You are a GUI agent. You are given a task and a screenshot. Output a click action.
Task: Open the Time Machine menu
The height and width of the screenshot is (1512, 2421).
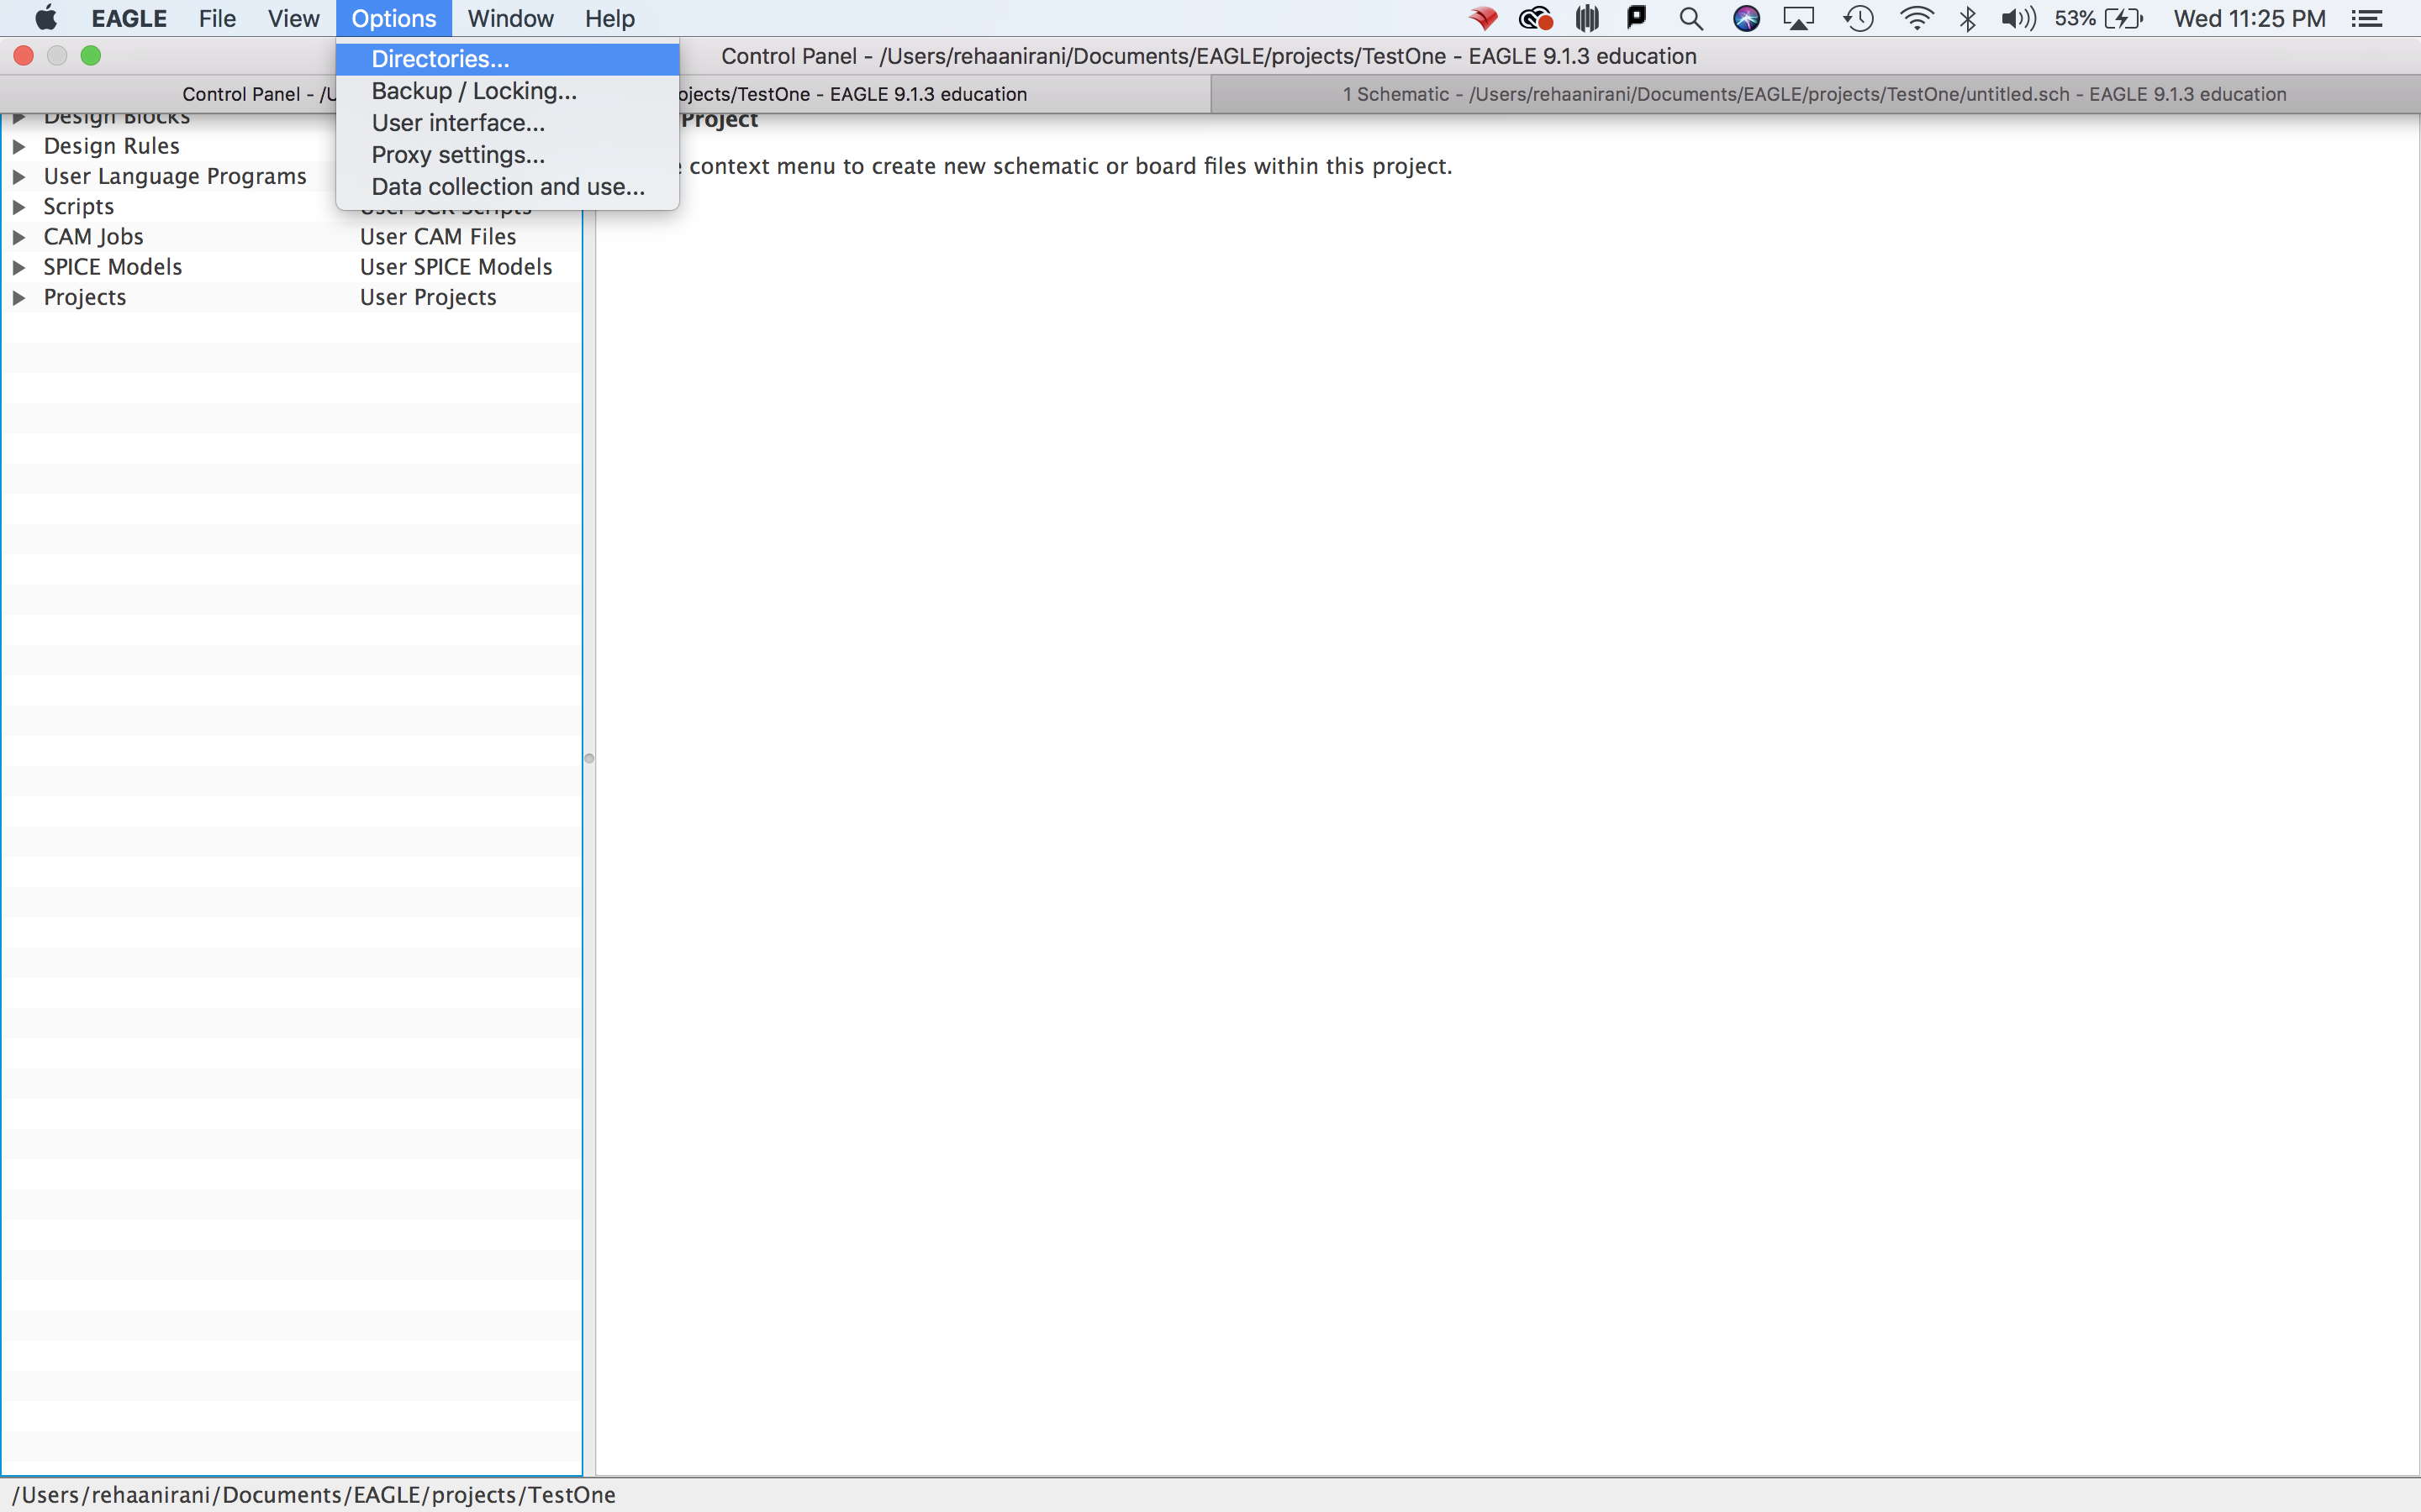1858,18
